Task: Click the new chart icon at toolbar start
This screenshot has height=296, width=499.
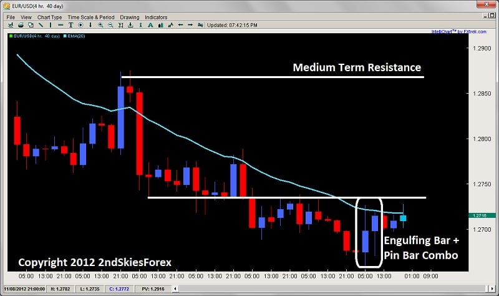Action: [x=11, y=25]
